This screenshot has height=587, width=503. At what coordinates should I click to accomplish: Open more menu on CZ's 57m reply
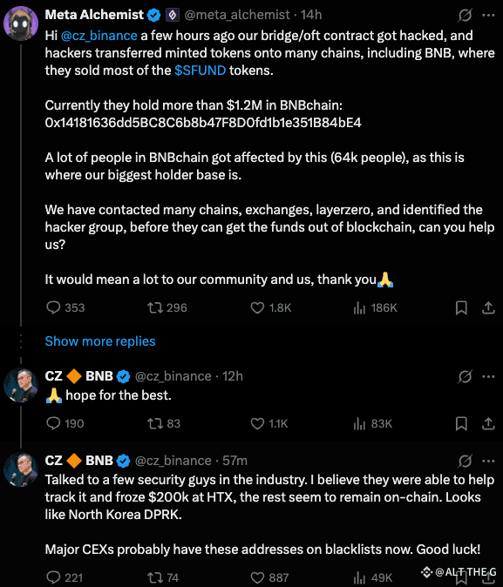[x=488, y=461]
